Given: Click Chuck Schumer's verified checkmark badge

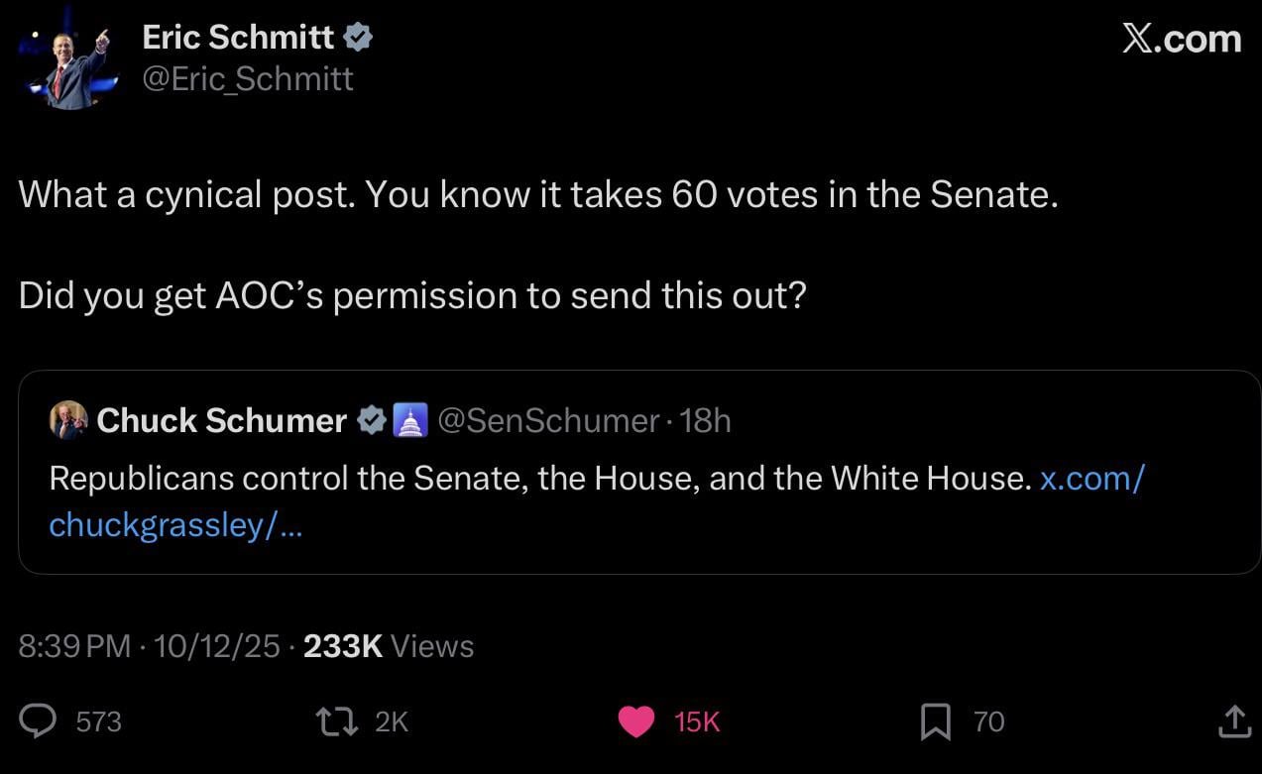Looking at the screenshot, I should coord(371,420).
